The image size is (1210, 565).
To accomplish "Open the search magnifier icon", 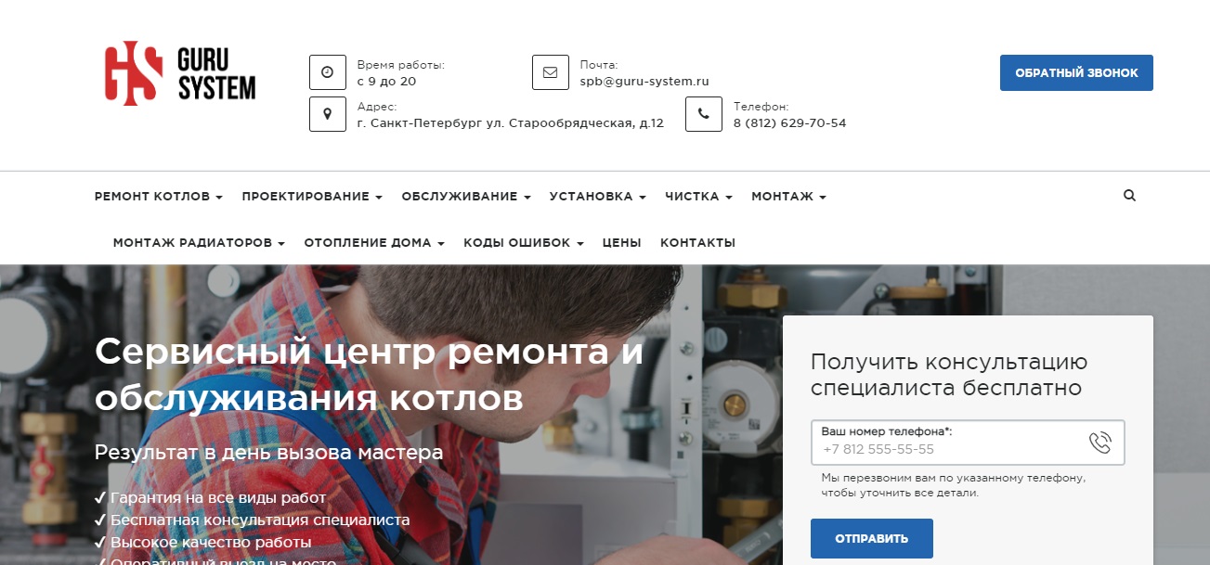I will (1129, 196).
